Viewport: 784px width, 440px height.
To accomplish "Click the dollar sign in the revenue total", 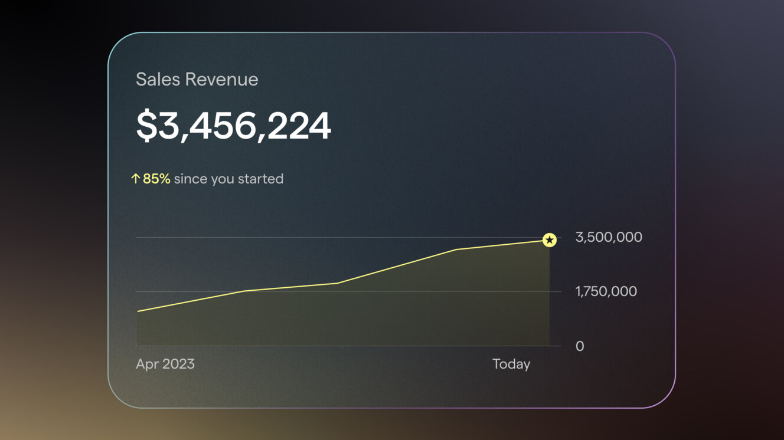I will coord(146,126).
